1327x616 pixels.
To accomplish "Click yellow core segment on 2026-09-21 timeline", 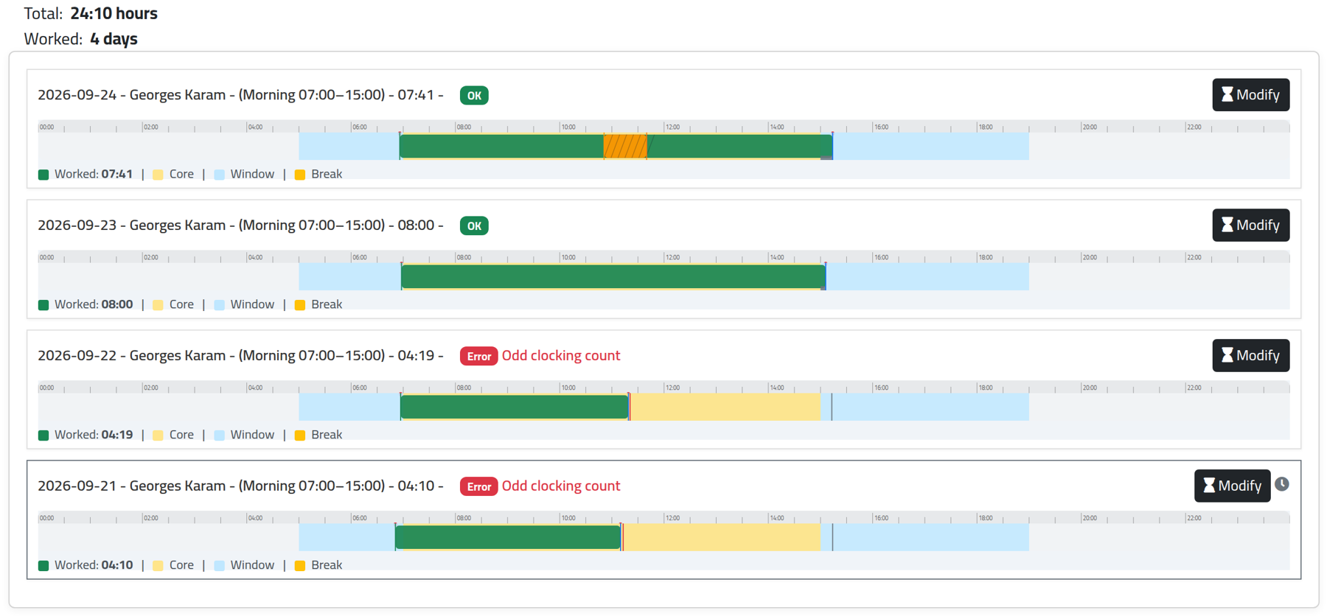I will click(722, 538).
